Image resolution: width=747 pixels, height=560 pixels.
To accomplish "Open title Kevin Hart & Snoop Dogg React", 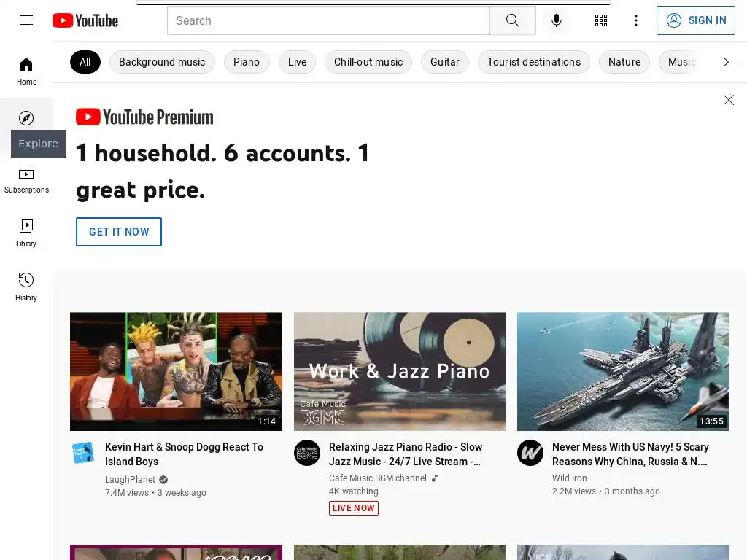I will tap(184, 454).
